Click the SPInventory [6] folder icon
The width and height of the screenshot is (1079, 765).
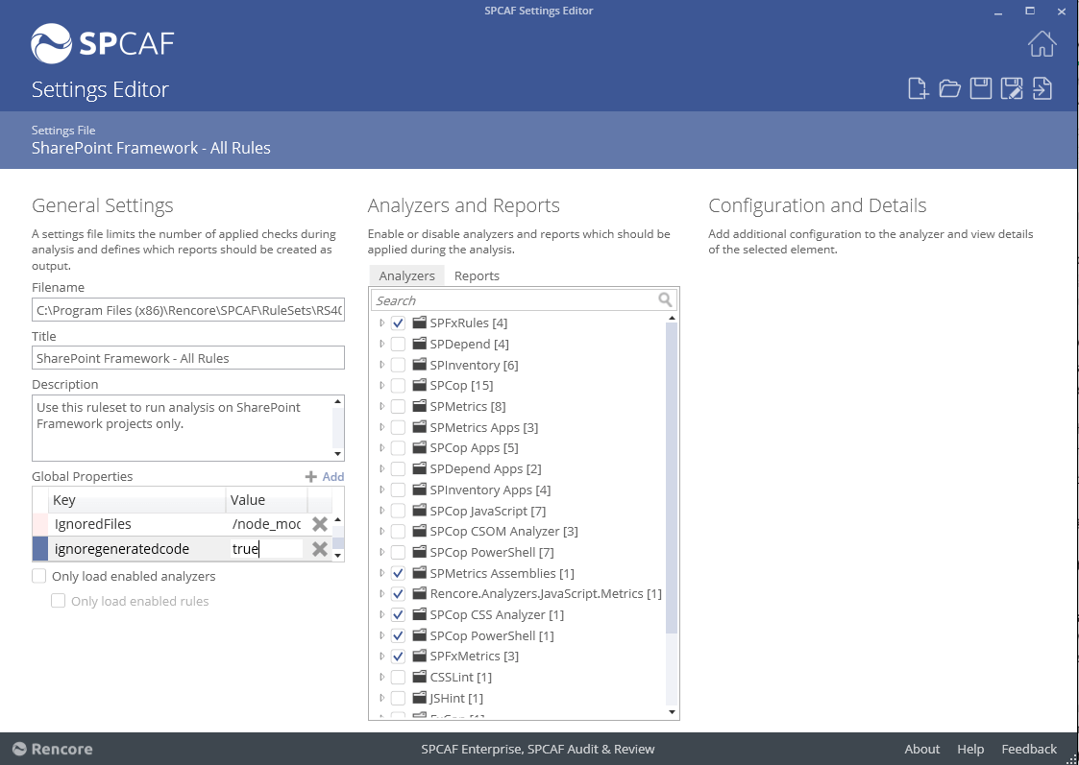coord(419,365)
